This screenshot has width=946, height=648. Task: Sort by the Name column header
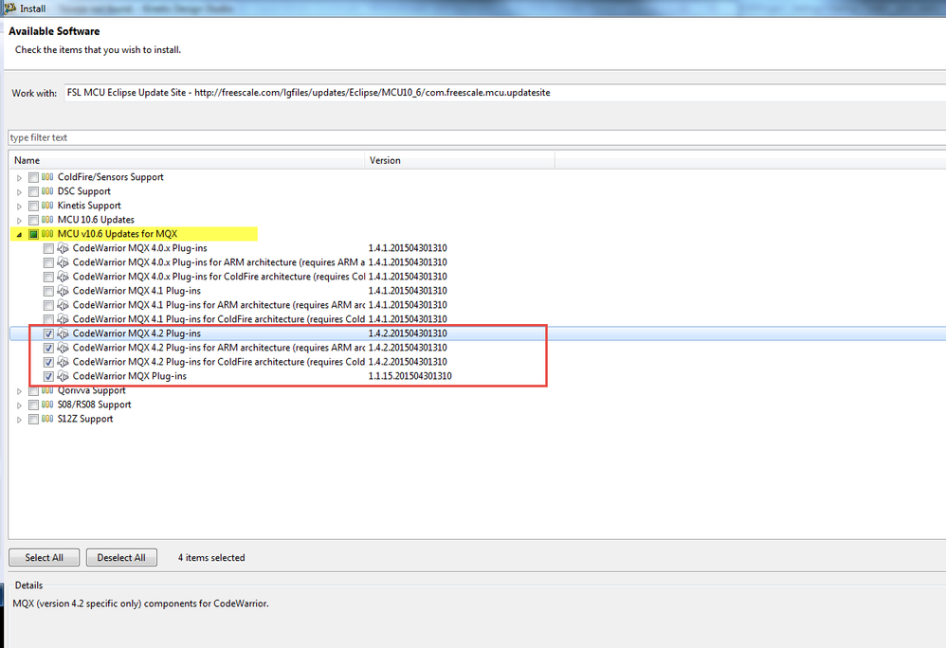186,160
